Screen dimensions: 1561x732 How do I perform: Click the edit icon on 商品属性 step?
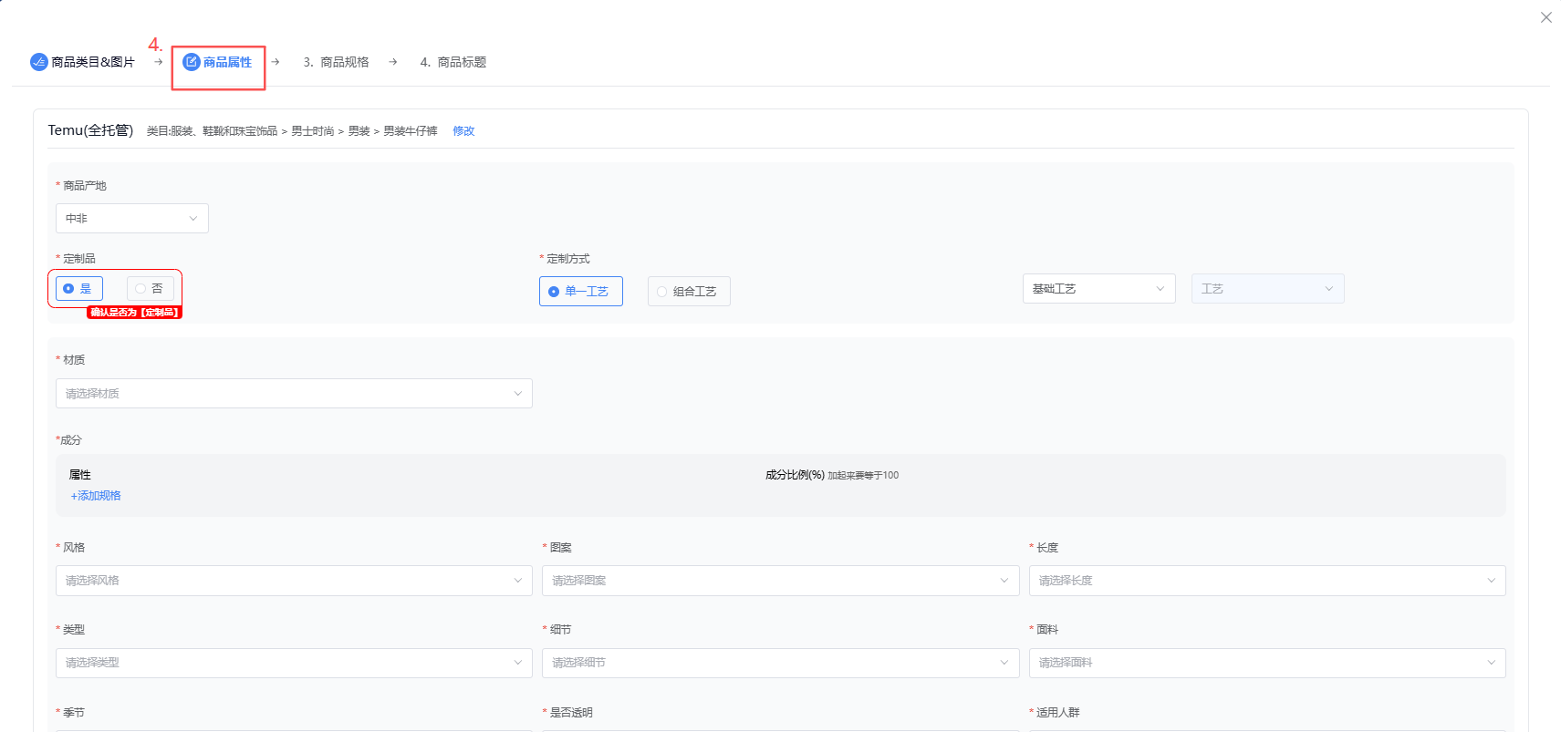[192, 62]
